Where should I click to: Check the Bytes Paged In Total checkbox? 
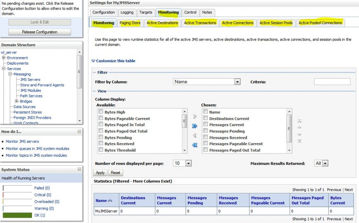[101, 124]
